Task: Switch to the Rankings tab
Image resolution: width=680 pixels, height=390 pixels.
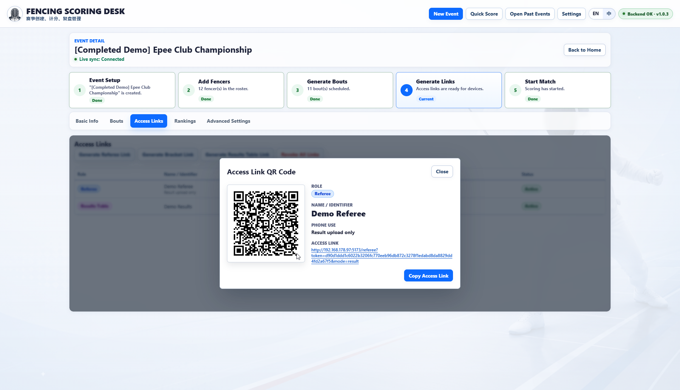Action: click(x=185, y=121)
